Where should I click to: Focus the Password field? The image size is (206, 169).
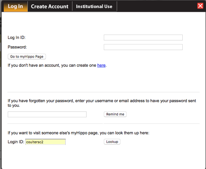click(x=143, y=47)
